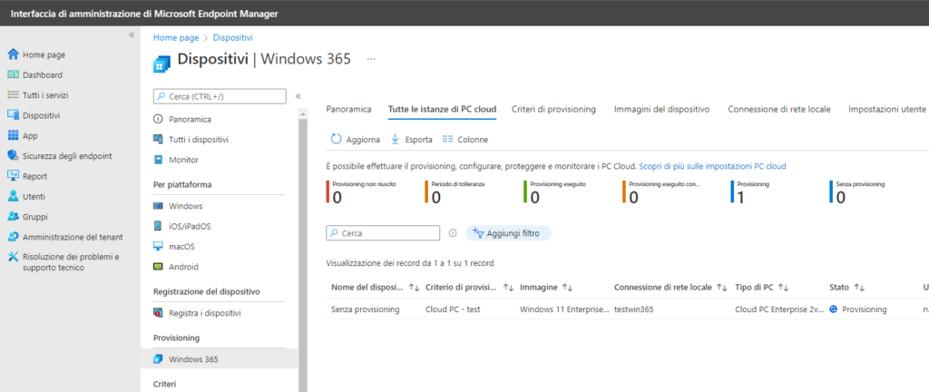Click the Visualizzazione dei record count text

pyautogui.click(x=410, y=263)
